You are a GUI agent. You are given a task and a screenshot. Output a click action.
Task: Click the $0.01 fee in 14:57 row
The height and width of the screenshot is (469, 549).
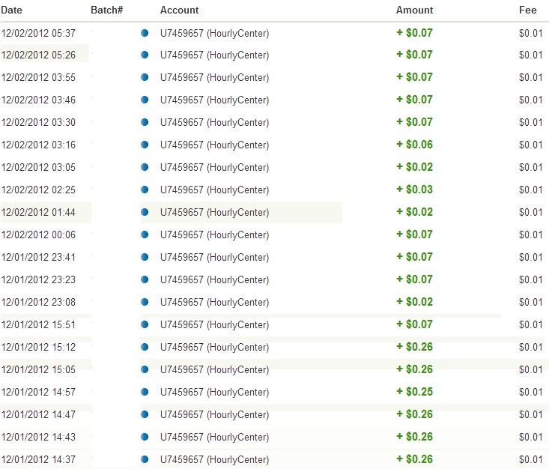531,392
